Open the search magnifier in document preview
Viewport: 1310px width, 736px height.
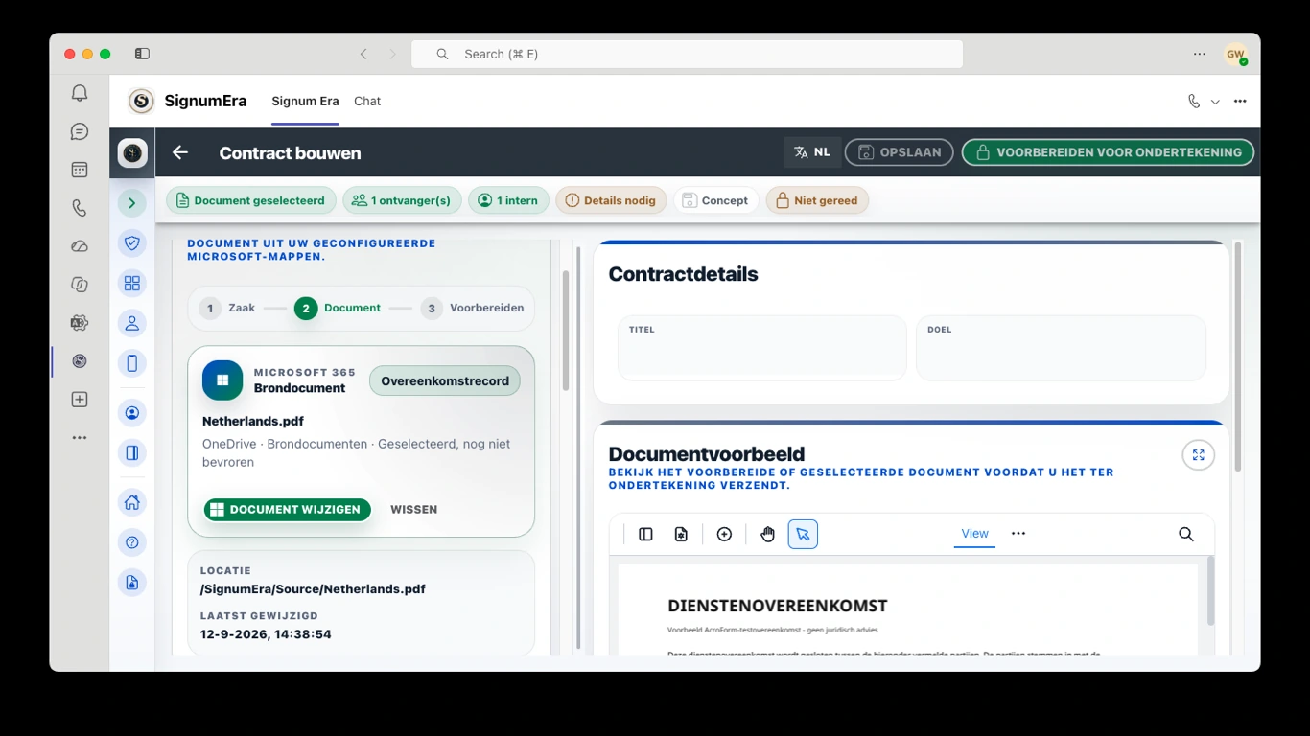pyautogui.click(x=1186, y=534)
